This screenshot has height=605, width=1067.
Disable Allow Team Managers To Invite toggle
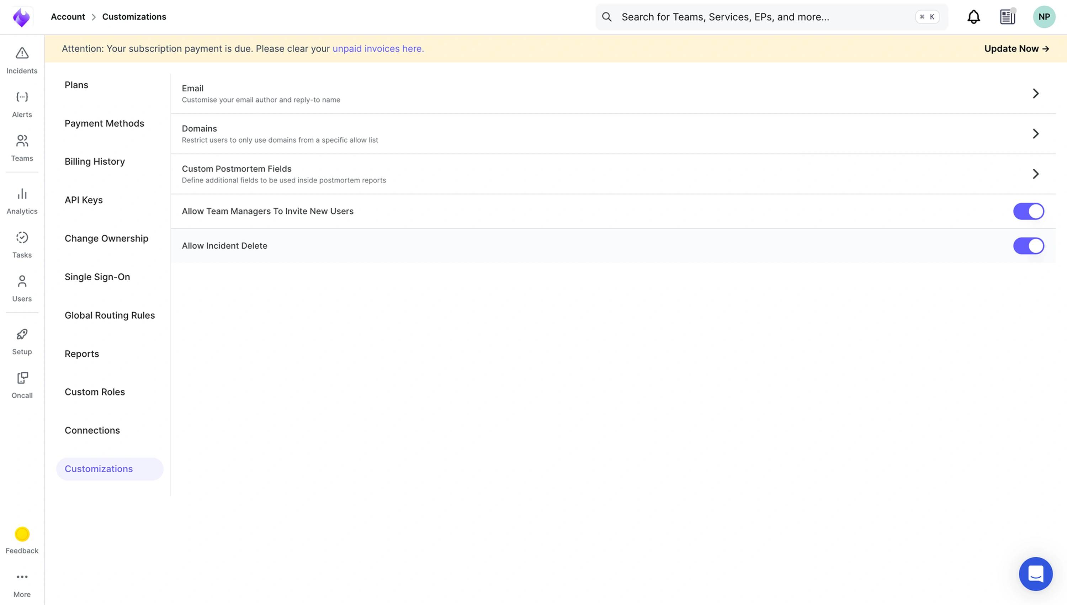[x=1028, y=211]
